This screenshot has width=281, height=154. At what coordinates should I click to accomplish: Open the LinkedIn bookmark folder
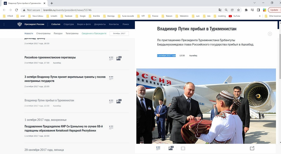52,16
